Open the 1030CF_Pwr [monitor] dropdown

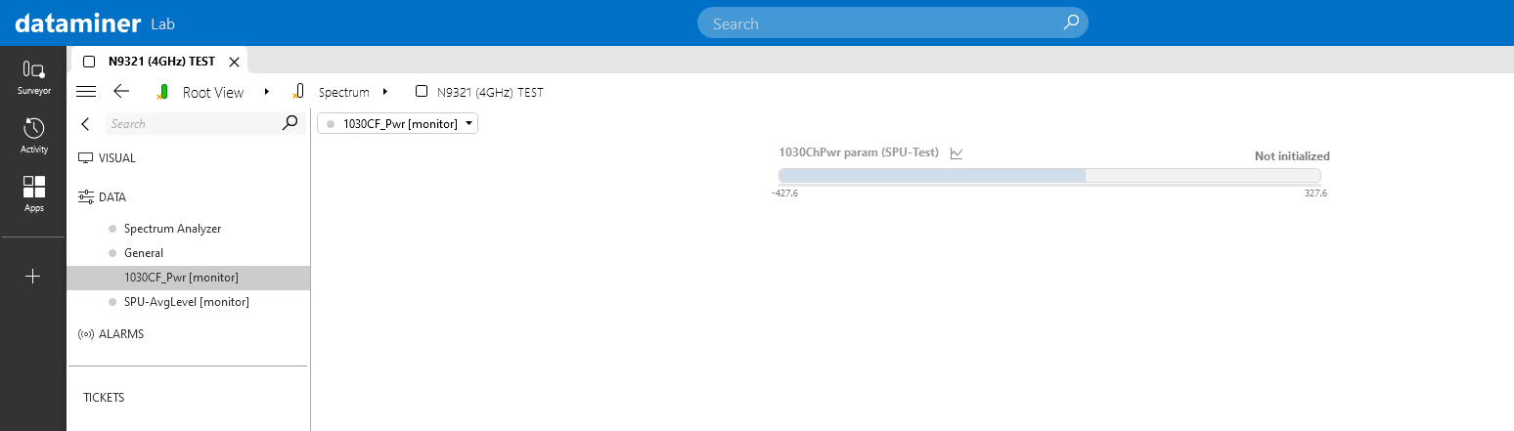tap(398, 124)
